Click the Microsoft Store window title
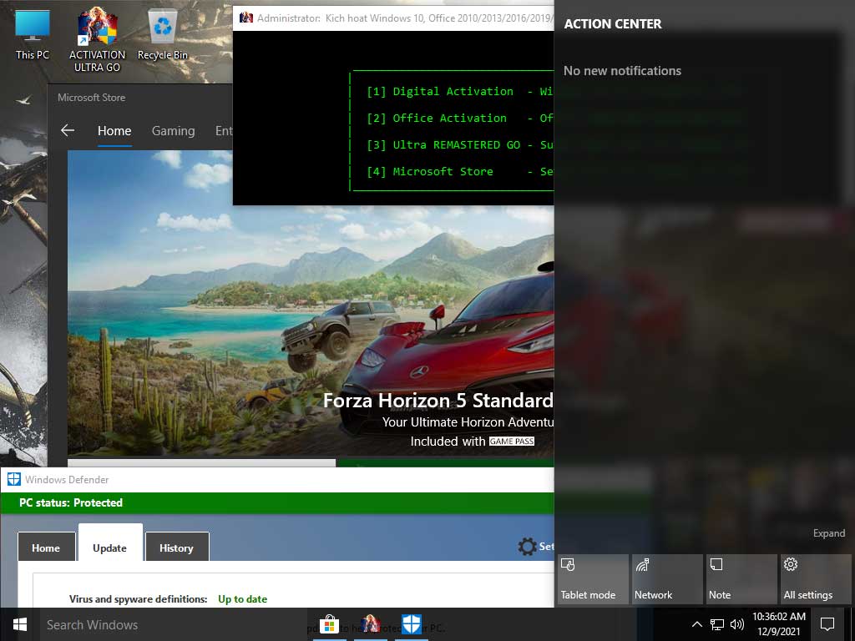Image resolution: width=855 pixels, height=641 pixels. [x=92, y=98]
